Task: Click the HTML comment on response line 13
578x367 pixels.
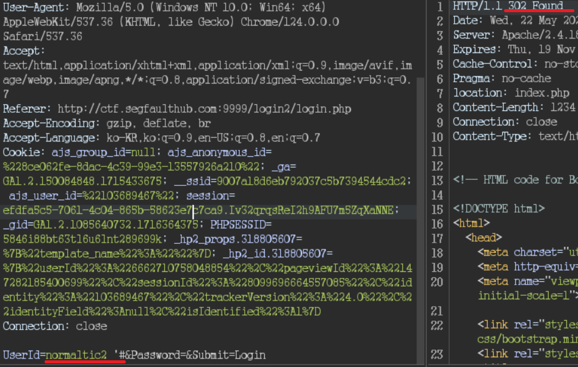Action: coord(515,180)
